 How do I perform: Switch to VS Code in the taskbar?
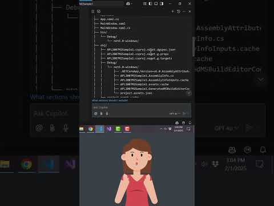tap(100, 129)
